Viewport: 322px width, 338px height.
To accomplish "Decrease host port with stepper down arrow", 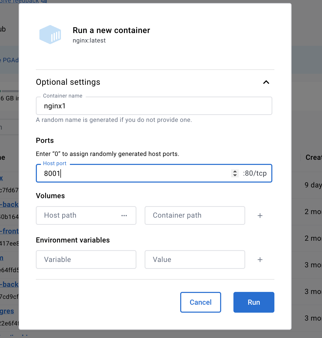I will (235, 175).
